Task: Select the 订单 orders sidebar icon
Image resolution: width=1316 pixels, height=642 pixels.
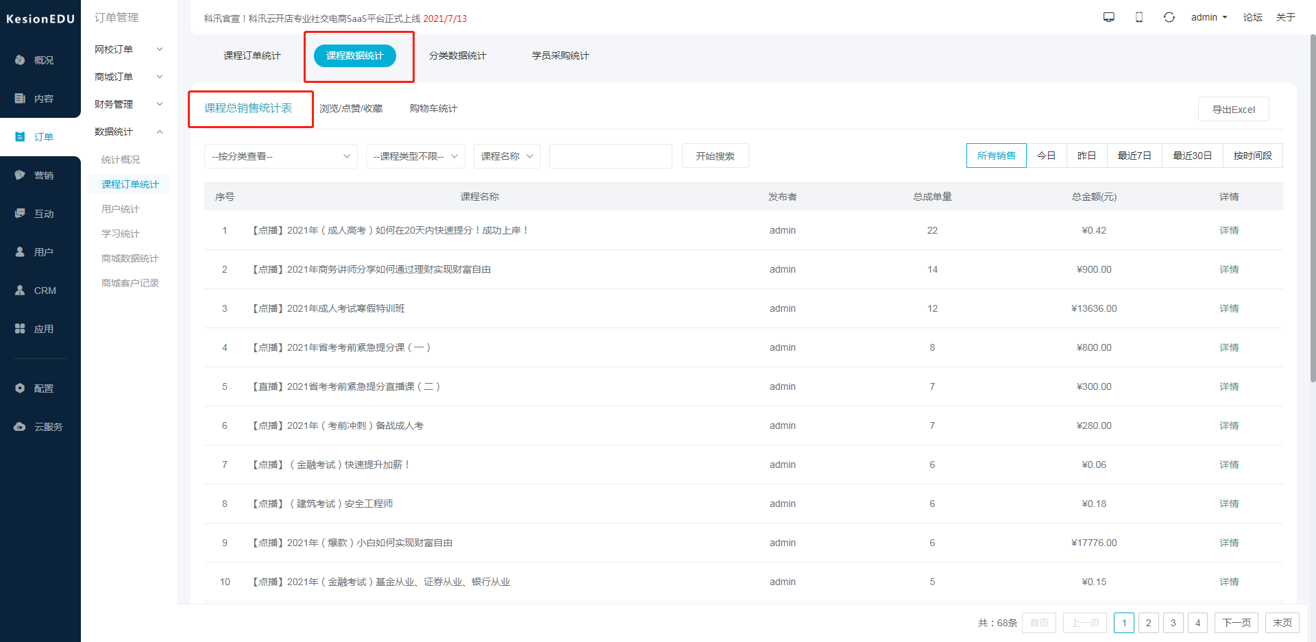Action: coord(20,137)
